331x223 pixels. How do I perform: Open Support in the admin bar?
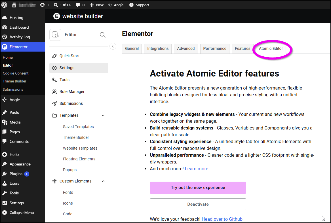coord(139,5)
